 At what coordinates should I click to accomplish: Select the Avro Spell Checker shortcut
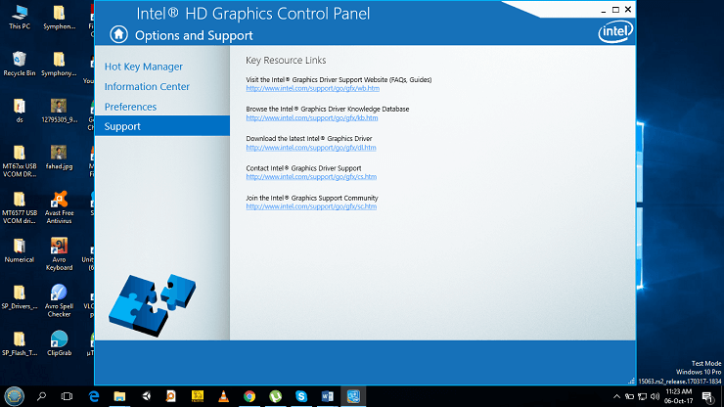click(59, 301)
